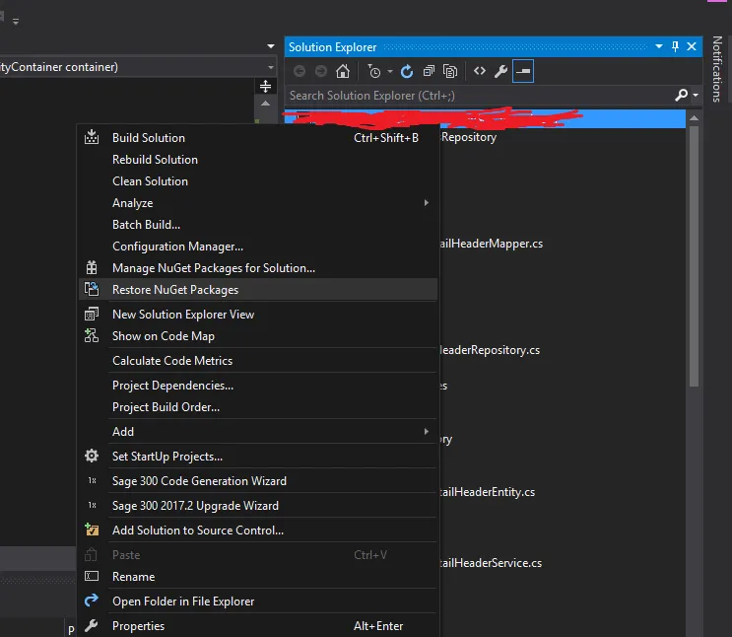Expand the Add submenu arrow
732x637 pixels.
click(x=427, y=431)
